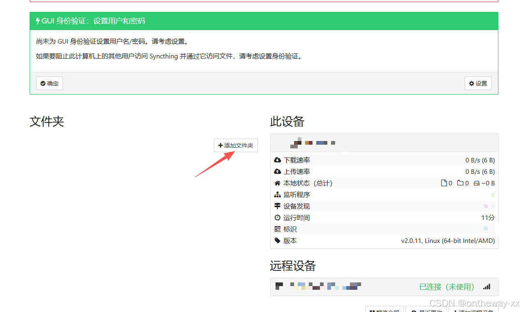The image size is (521, 312).
Task: Click the 版本 label
Action: pos(290,240)
